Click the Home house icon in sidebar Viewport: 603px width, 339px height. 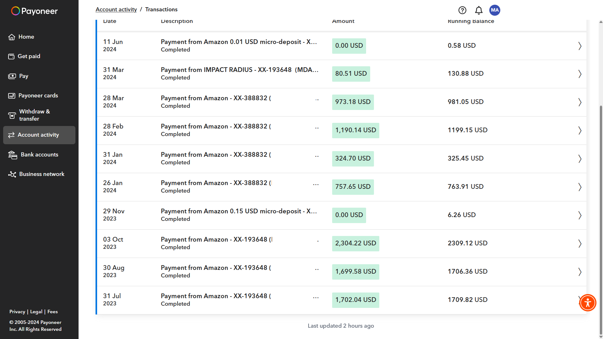tap(12, 37)
